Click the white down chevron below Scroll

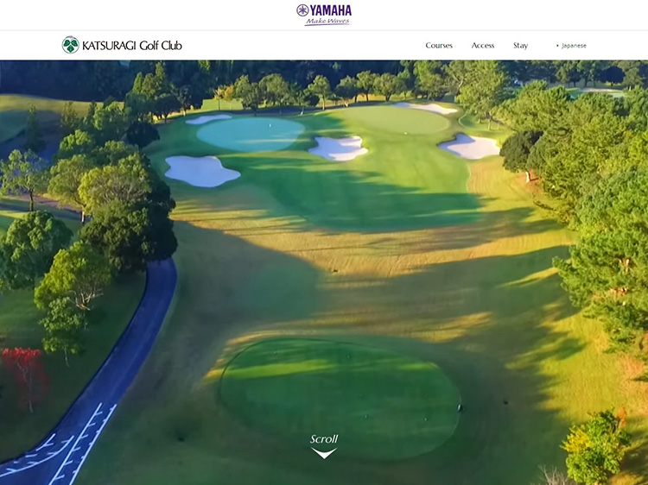coord(324,453)
